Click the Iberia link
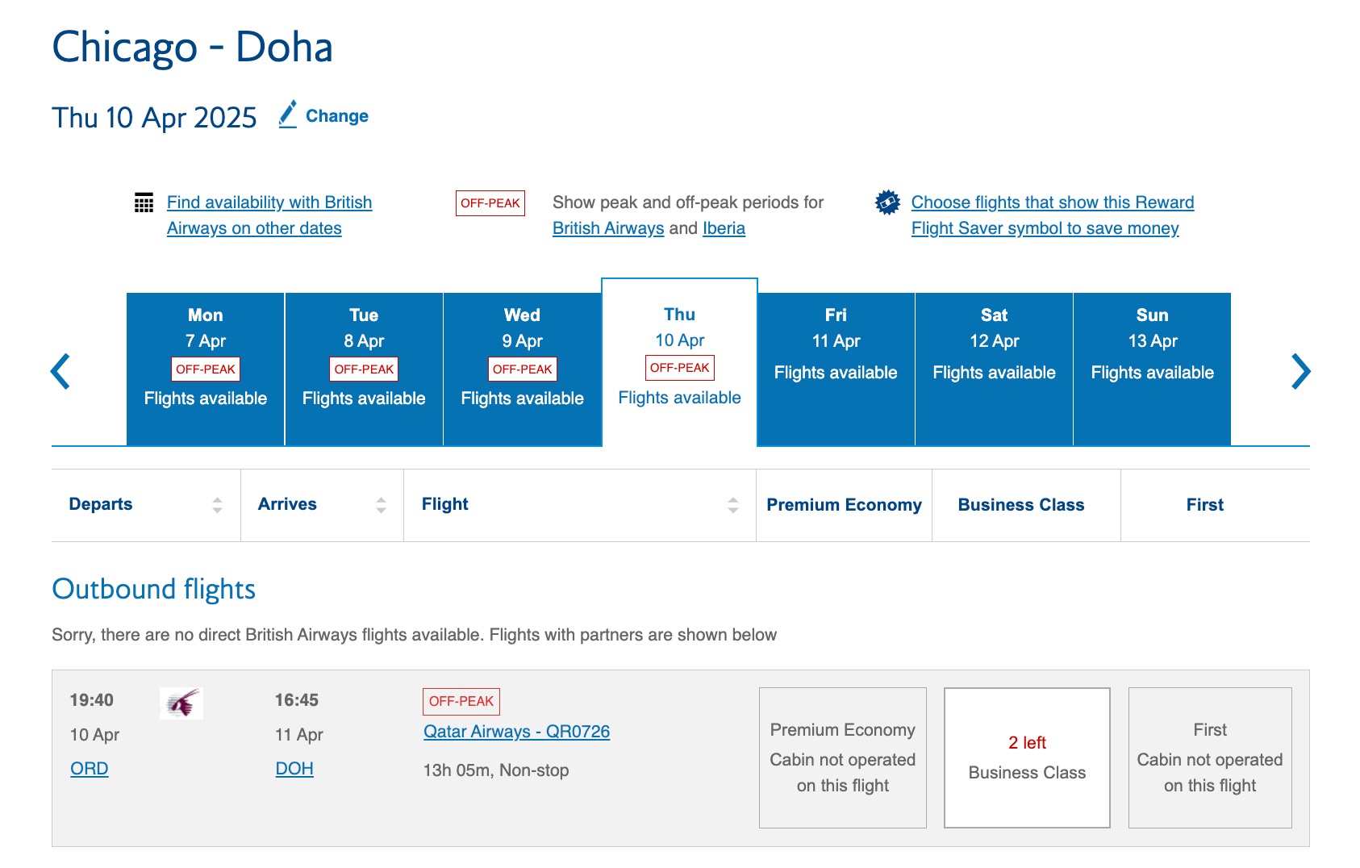The height and width of the screenshot is (868, 1360). [723, 228]
